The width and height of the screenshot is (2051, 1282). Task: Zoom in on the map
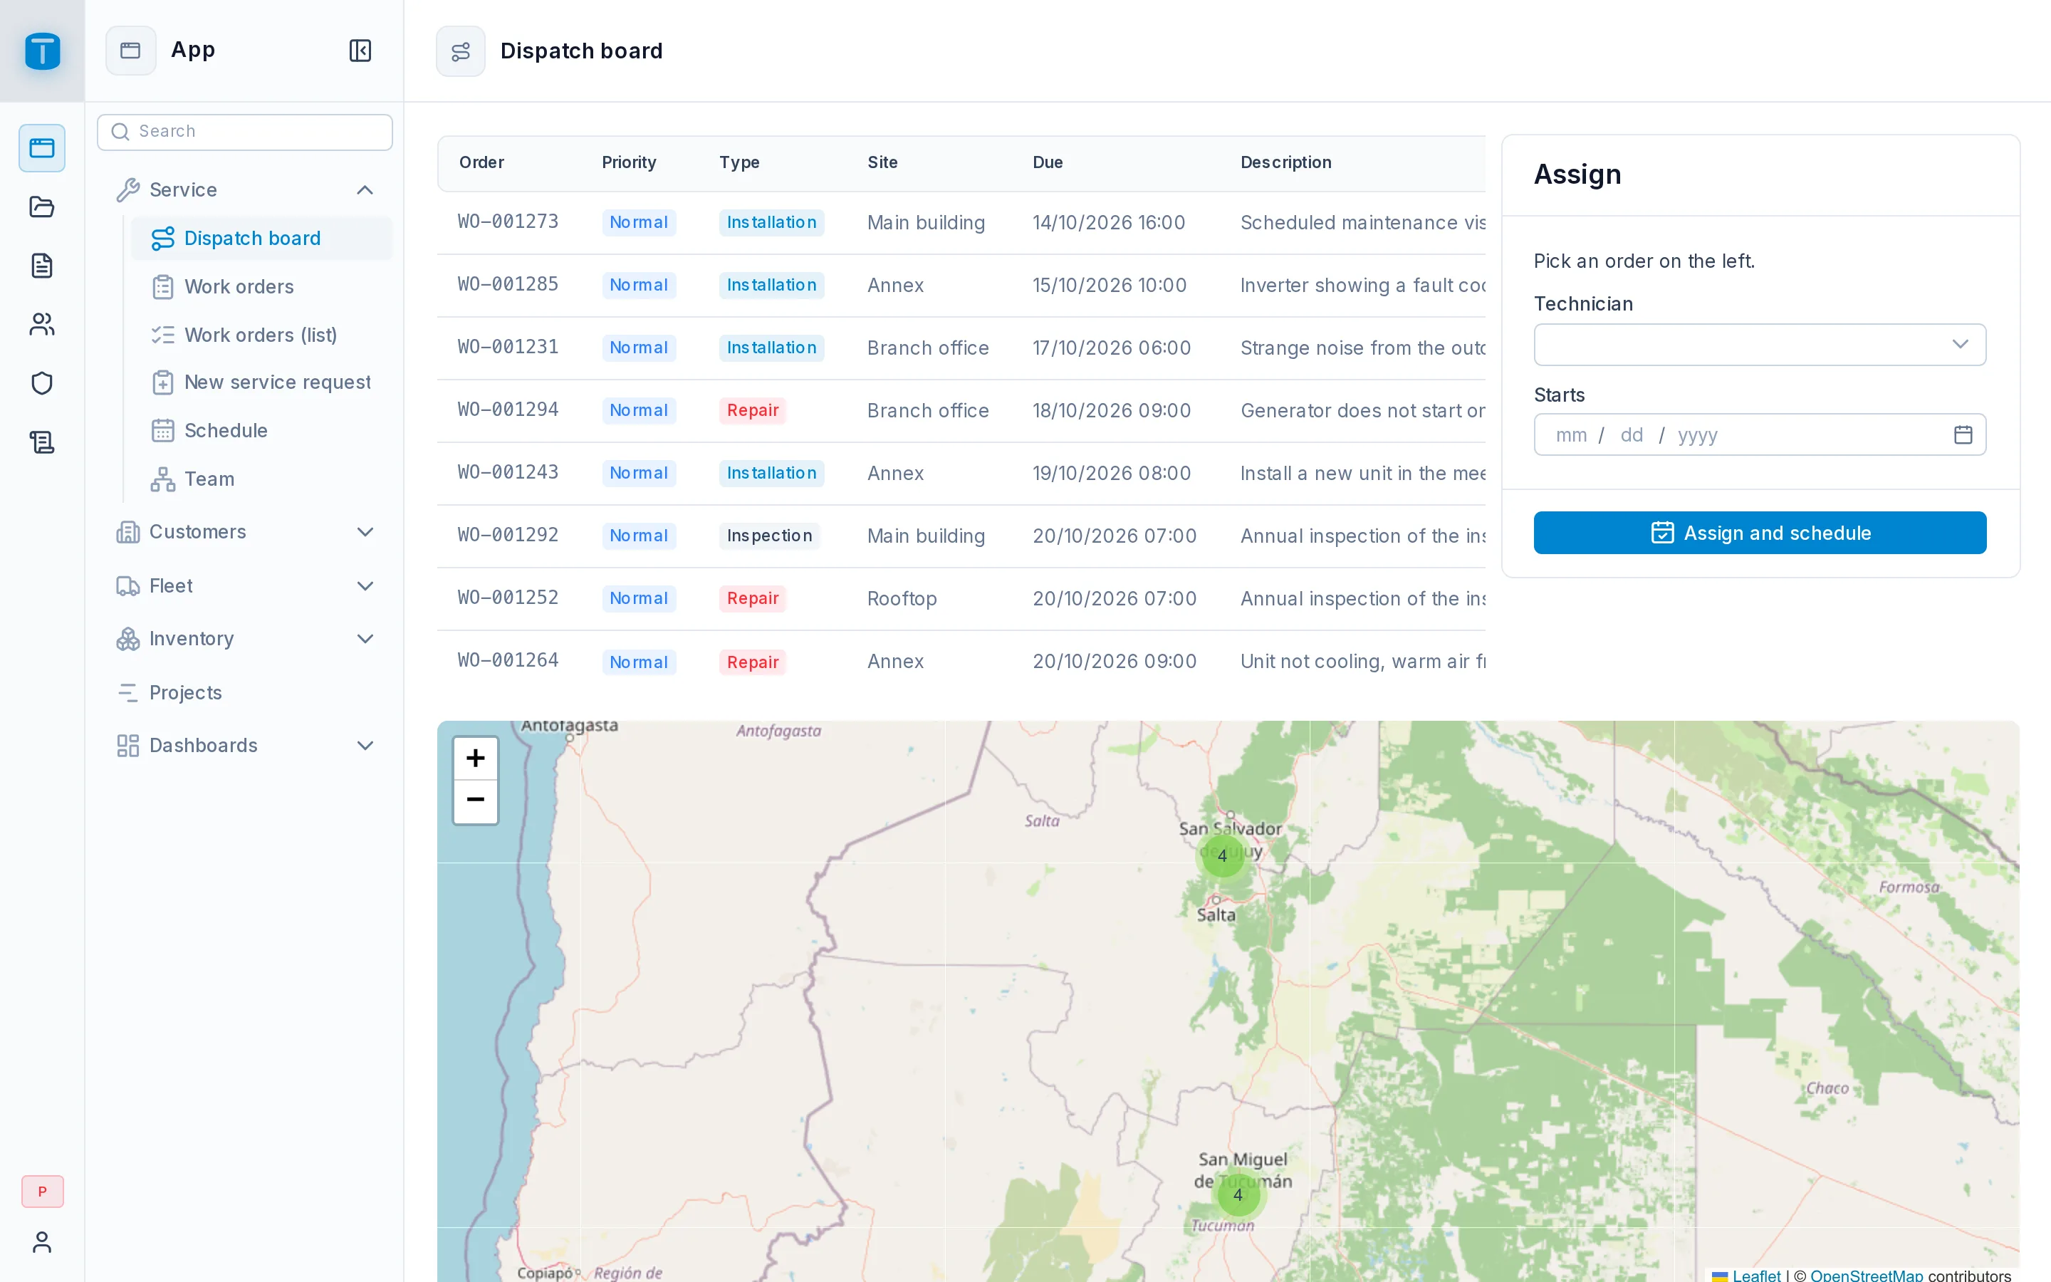[476, 758]
